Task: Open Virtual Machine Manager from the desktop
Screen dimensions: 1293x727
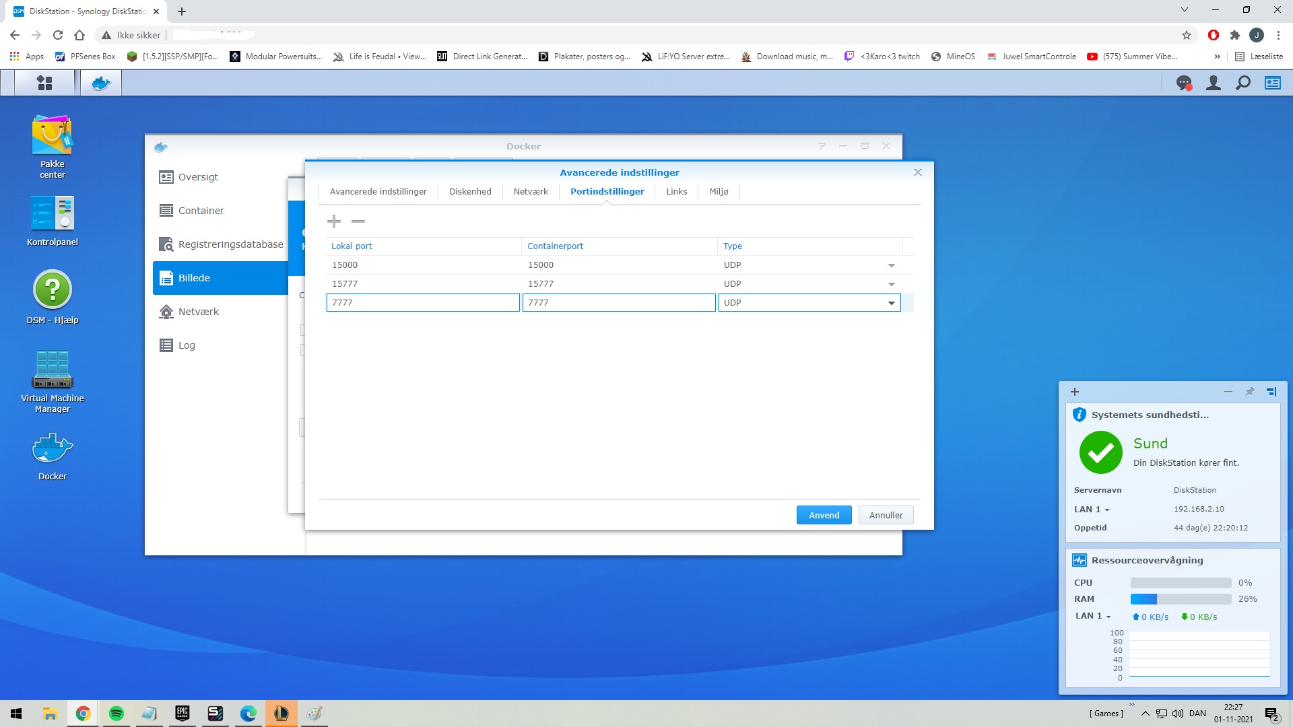Action: click(x=53, y=369)
